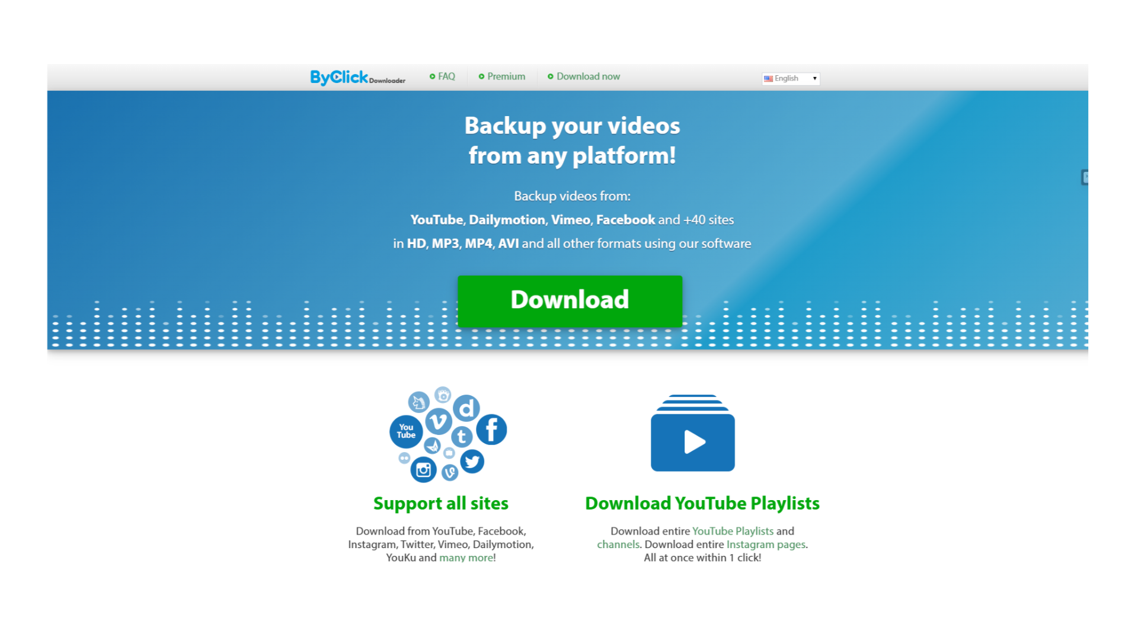Click the ByClick Downloader logo
This screenshot has height=640, width=1138.
point(357,77)
